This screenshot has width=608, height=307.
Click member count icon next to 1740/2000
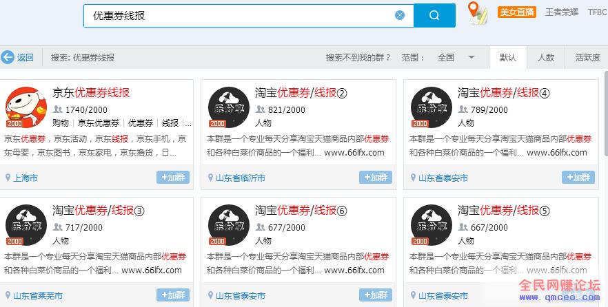[x=58, y=109]
